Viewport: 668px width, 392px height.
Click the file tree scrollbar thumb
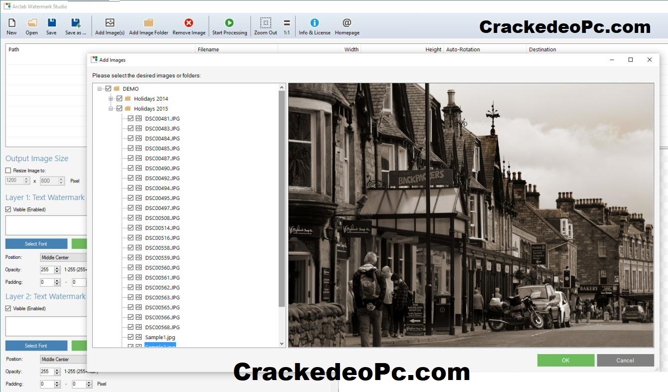(x=282, y=197)
